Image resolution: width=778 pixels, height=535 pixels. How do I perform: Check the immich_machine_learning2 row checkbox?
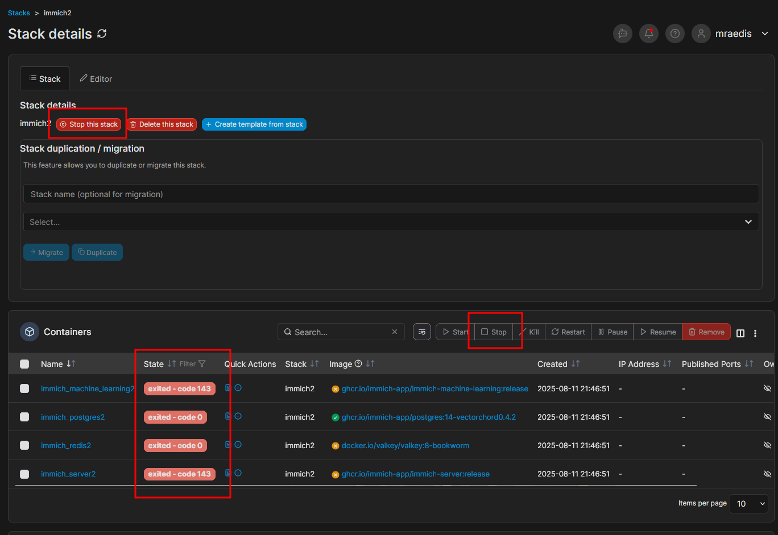click(x=24, y=388)
